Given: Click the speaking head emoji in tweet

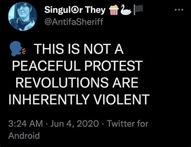Looking at the screenshot, I should (x=17, y=49).
